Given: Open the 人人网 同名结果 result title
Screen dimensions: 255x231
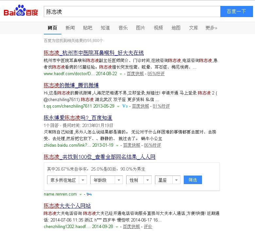Looking at the screenshot, I should tap(99, 157).
